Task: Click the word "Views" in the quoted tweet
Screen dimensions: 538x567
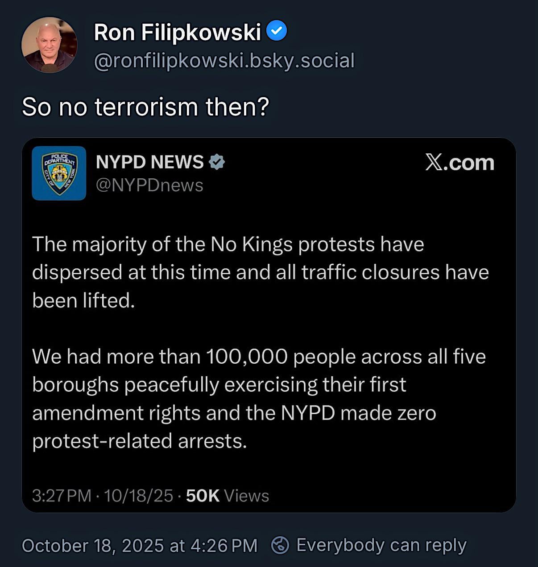Action: tap(246, 496)
